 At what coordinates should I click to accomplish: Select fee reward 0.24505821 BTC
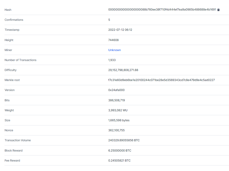point(119,160)
